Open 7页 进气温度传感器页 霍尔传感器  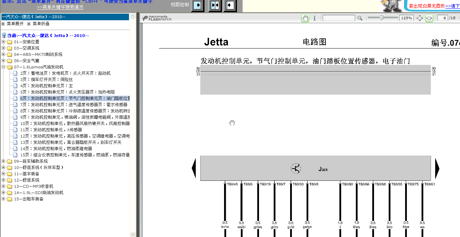click(x=74, y=105)
